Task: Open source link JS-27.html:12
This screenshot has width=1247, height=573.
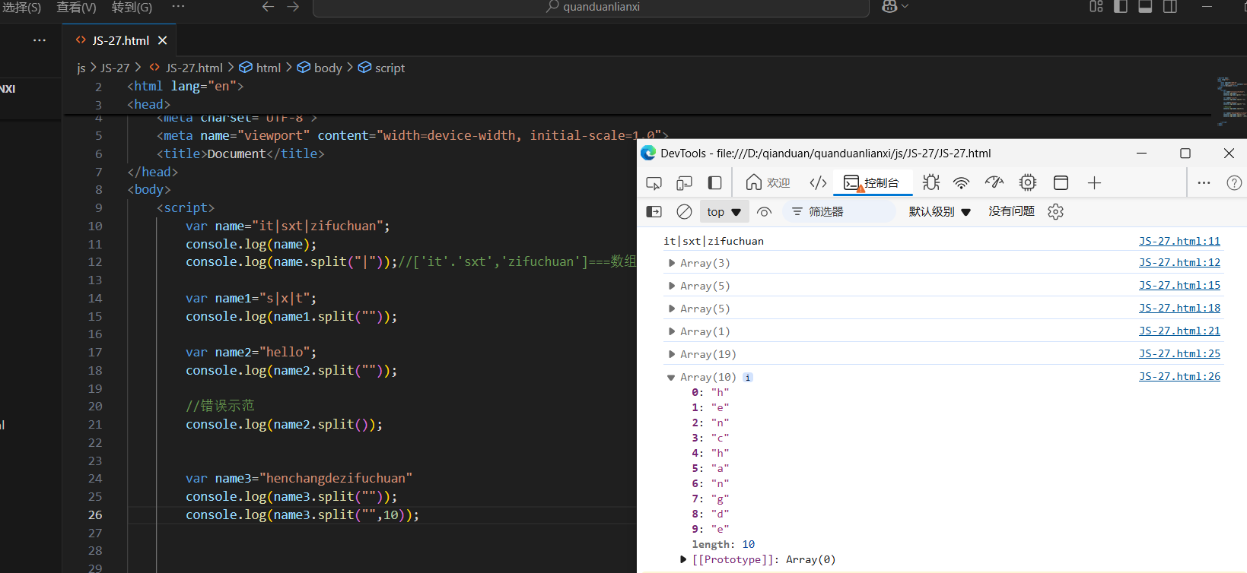Action: (1179, 262)
